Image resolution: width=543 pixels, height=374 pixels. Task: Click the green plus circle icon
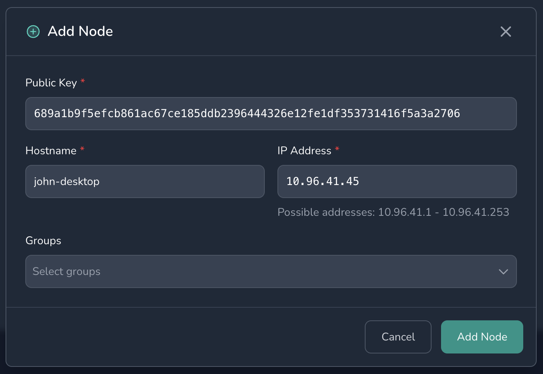[33, 32]
